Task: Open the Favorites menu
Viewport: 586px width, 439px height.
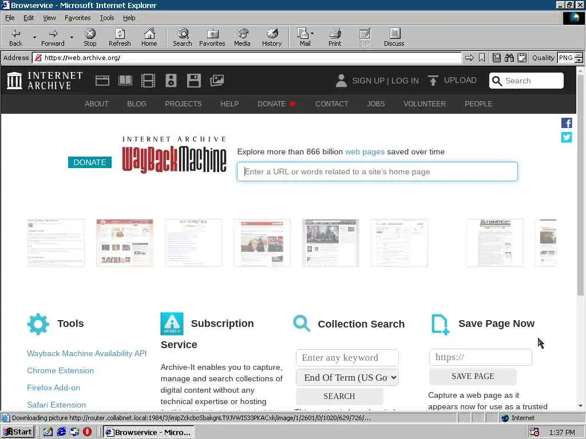Action: click(x=77, y=18)
